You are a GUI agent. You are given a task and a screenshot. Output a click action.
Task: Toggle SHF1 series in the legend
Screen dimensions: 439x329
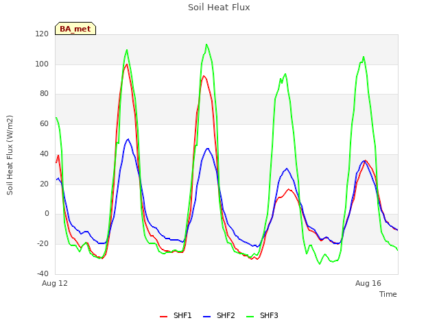point(176,315)
